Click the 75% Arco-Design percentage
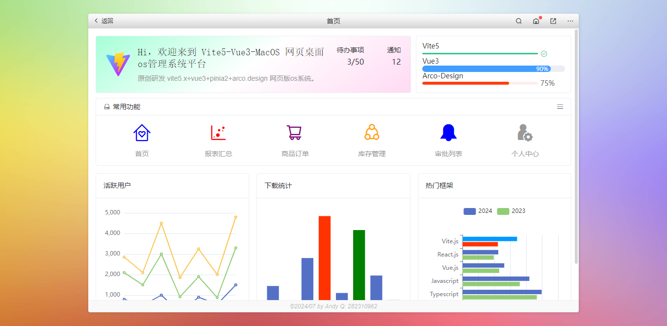 tap(547, 83)
